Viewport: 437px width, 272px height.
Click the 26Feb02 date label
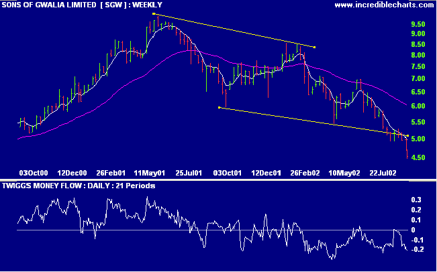pyautogui.click(x=305, y=173)
